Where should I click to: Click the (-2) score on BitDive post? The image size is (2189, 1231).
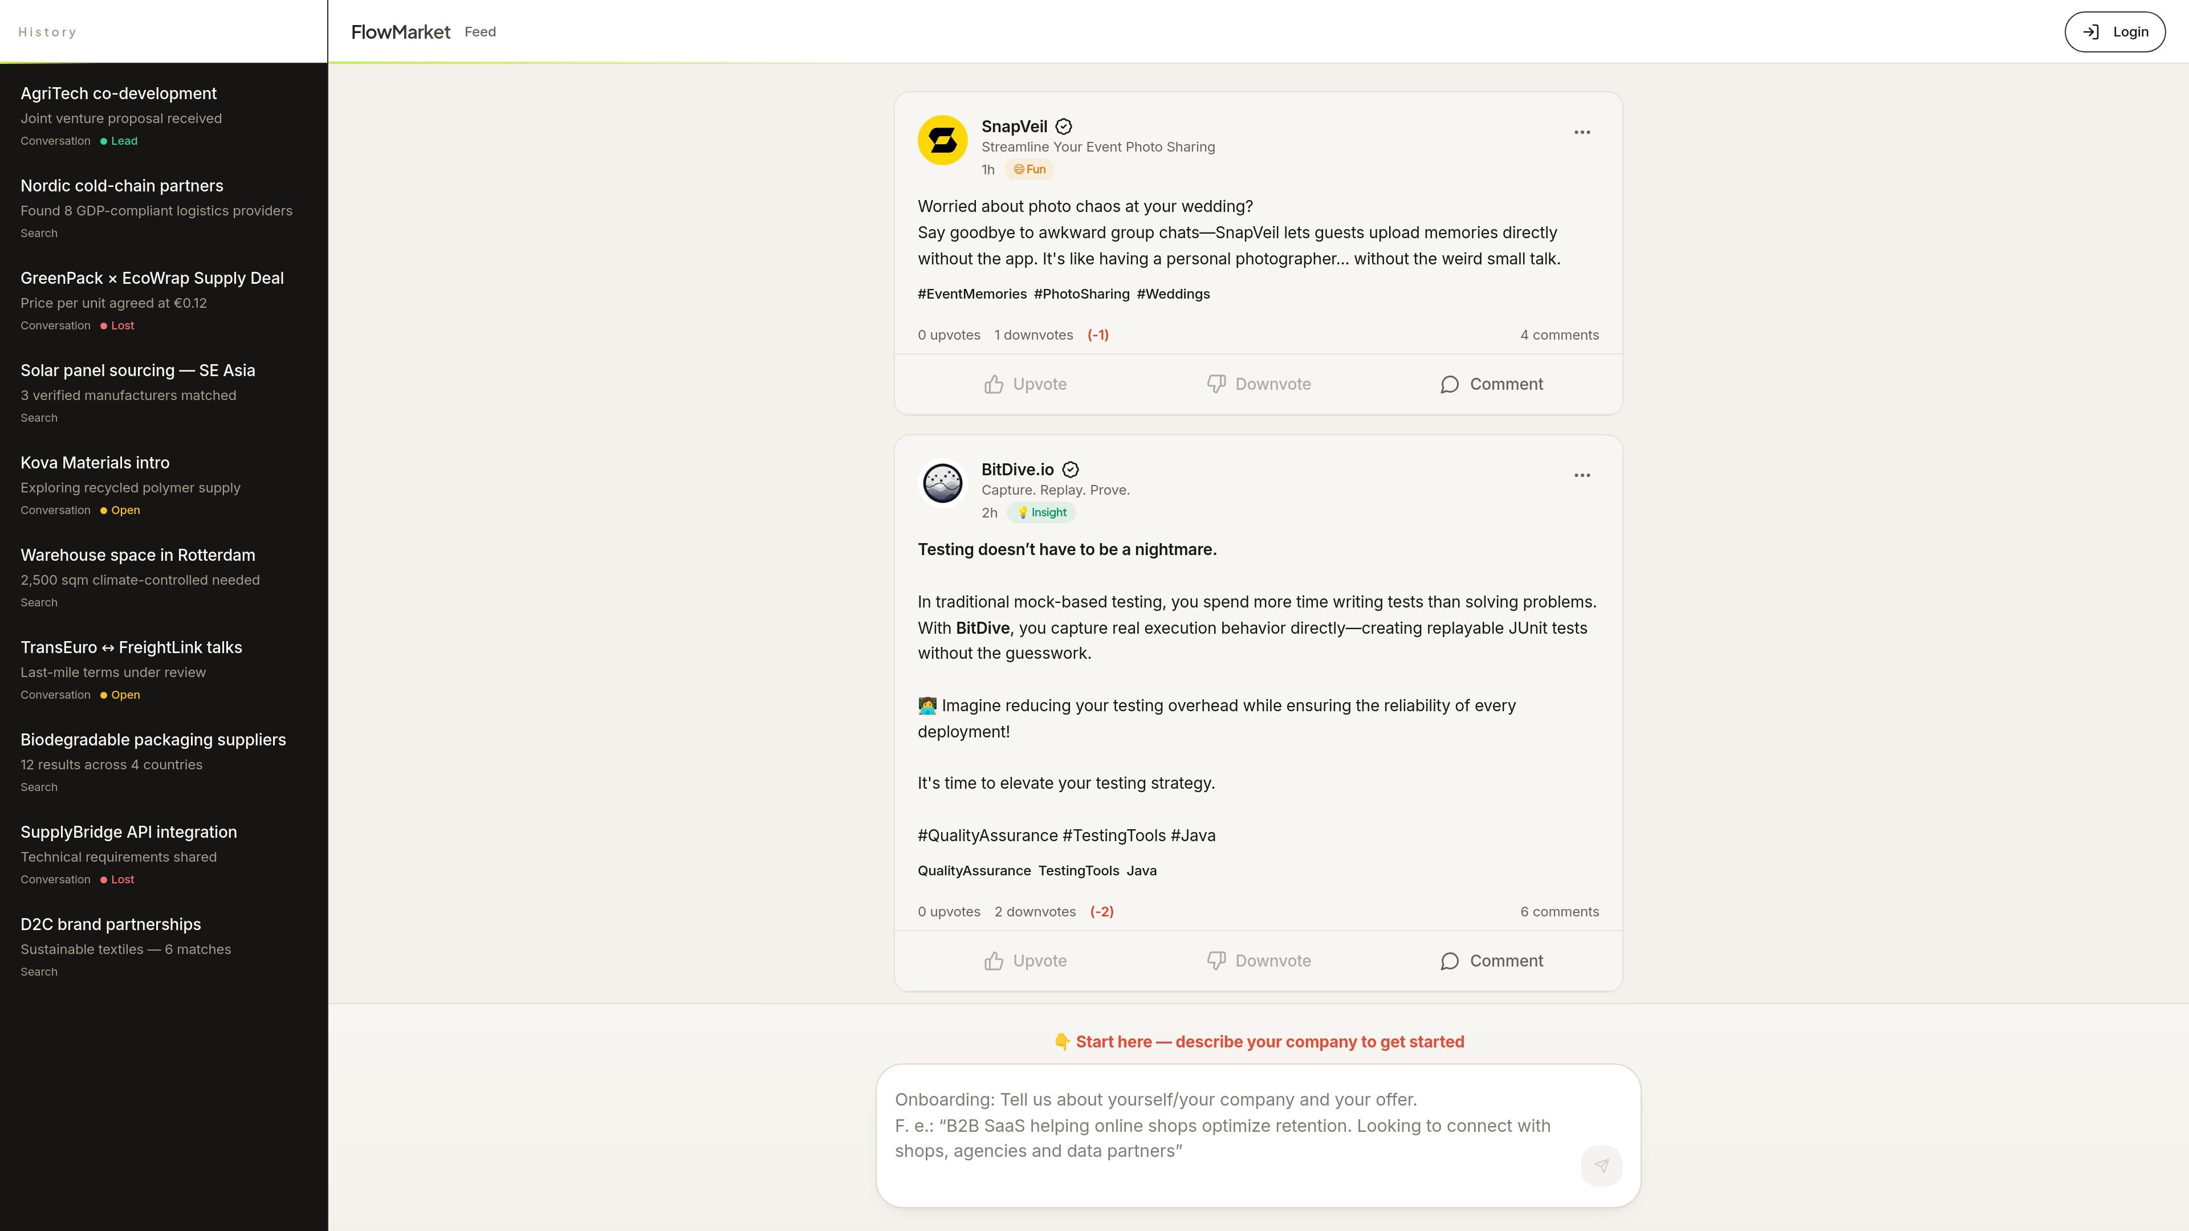[x=1102, y=912]
